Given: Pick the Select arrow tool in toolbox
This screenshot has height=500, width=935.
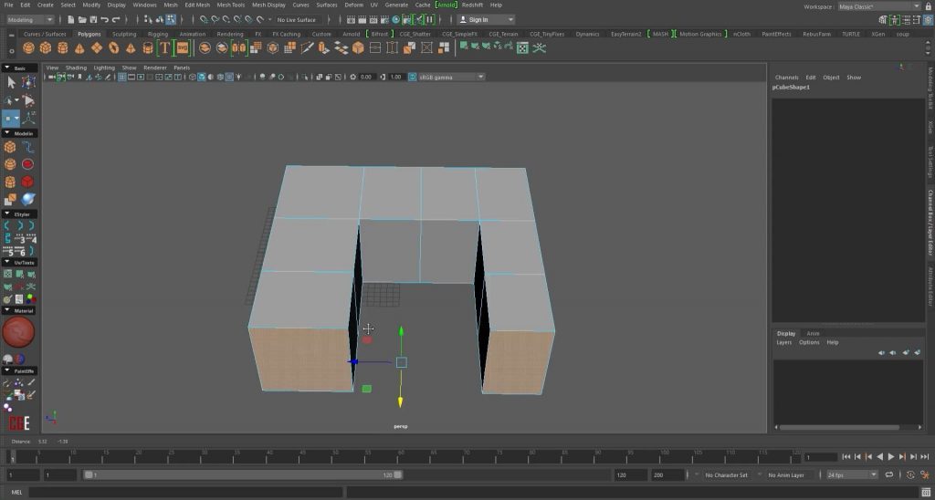Looking at the screenshot, I should [x=11, y=82].
